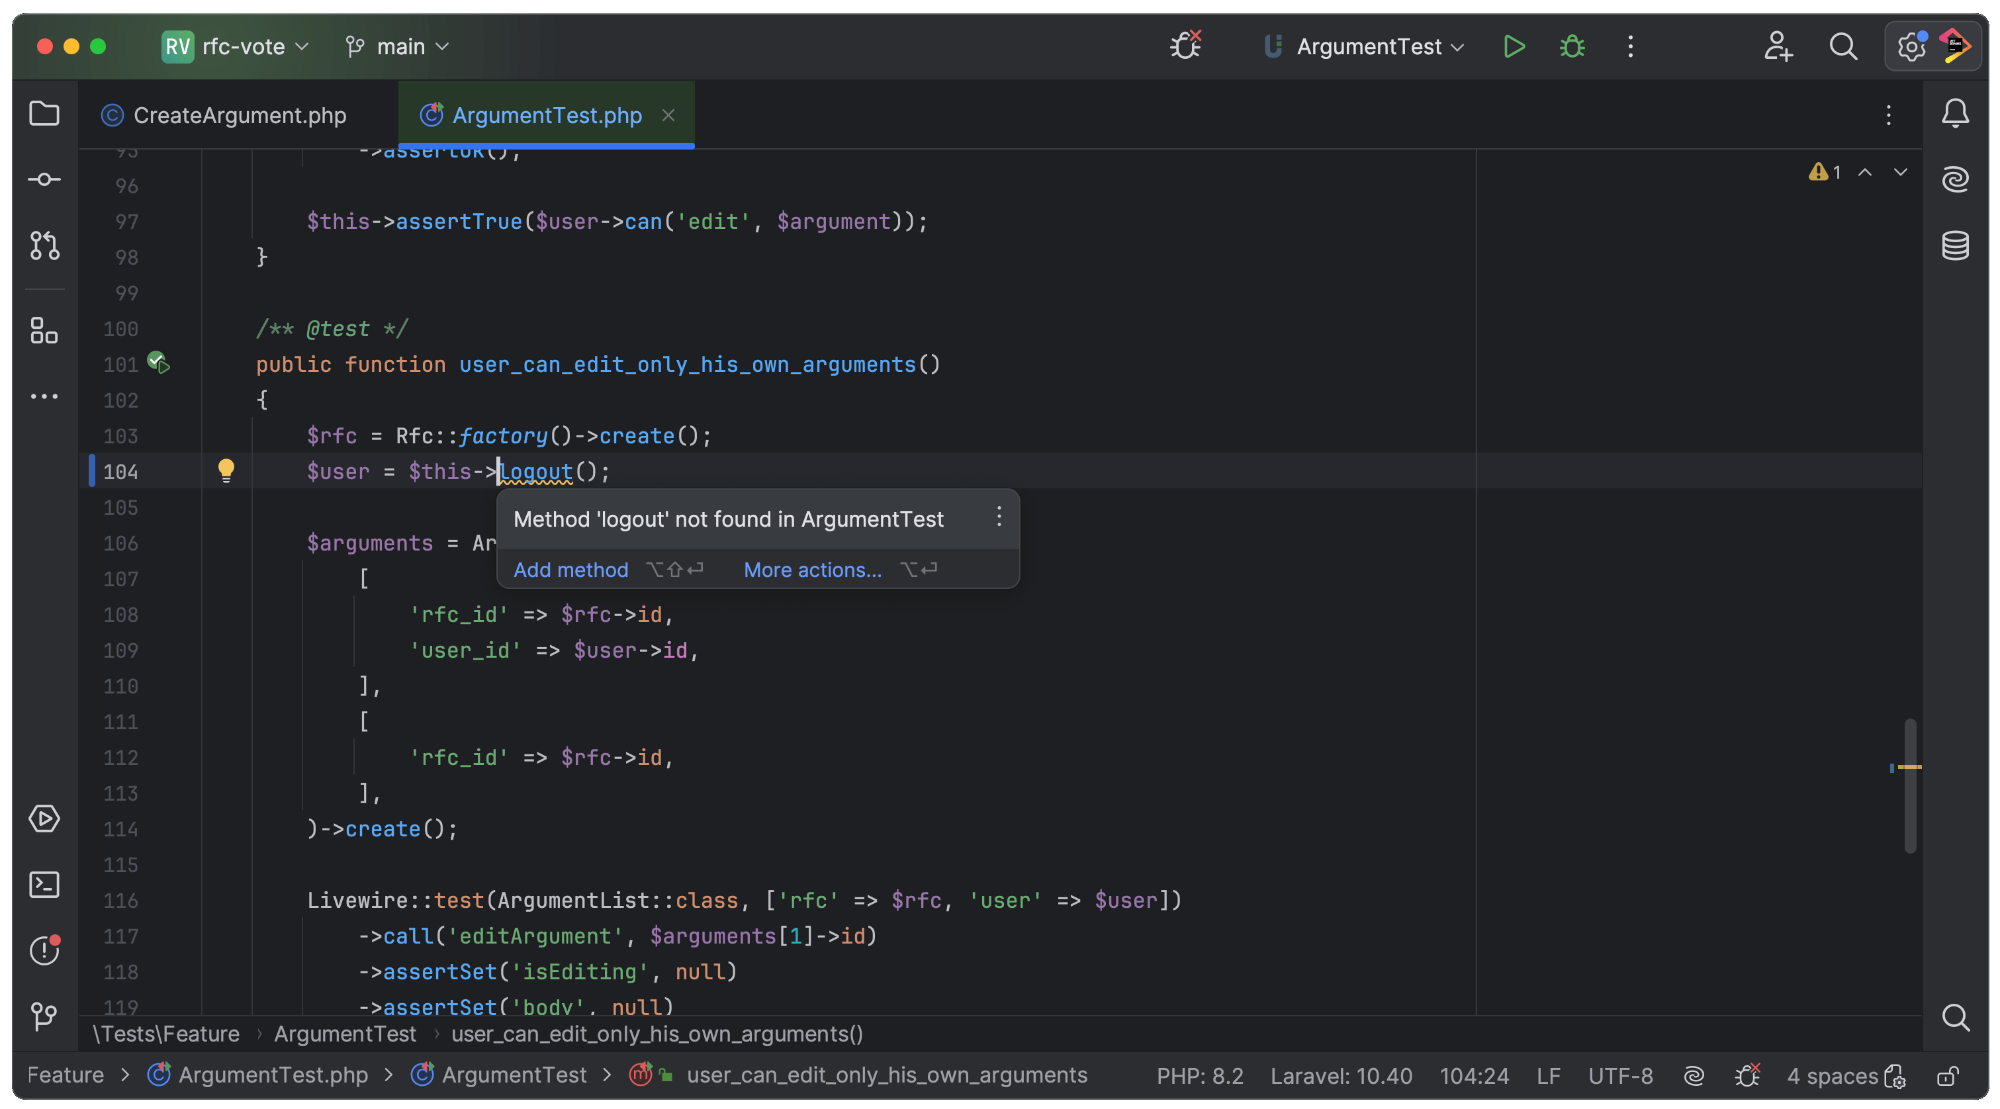This screenshot has width=2000, height=1109.
Task: Toggle the read-only lock icon in the status bar
Action: pos(1947,1076)
